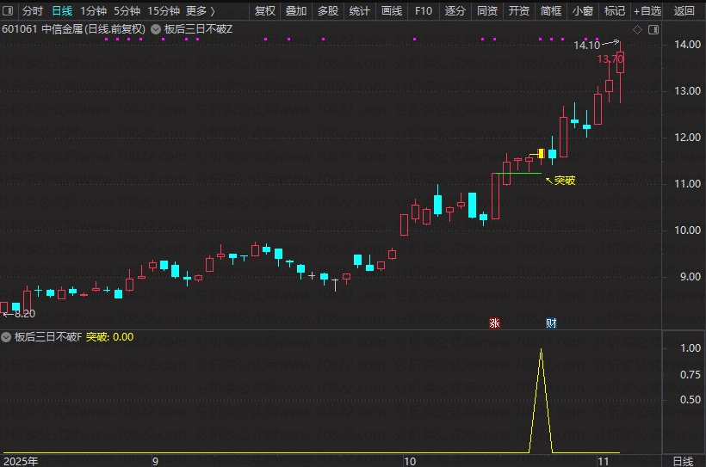Click the yellow 突破 breakout signal label
The height and width of the screenshot is (467, 706).
(564, 181)
